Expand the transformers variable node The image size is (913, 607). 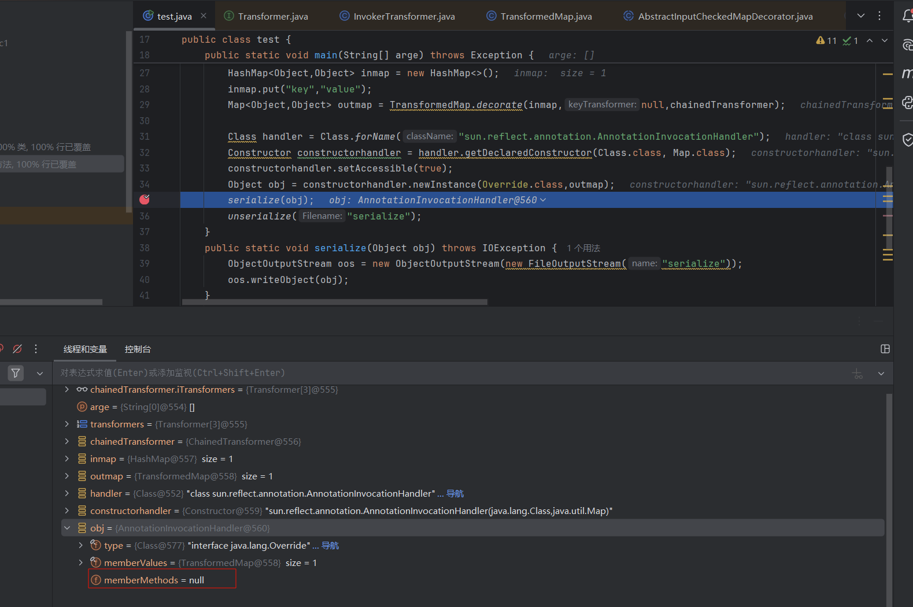(x=66, y=424)
